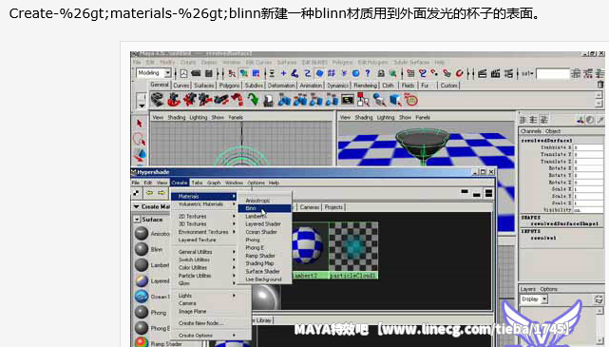Click Create New Node menu entry
Image resolution: width=609 pixels, height=347 pixels.
pyautogui.click(x=200, y=323)
